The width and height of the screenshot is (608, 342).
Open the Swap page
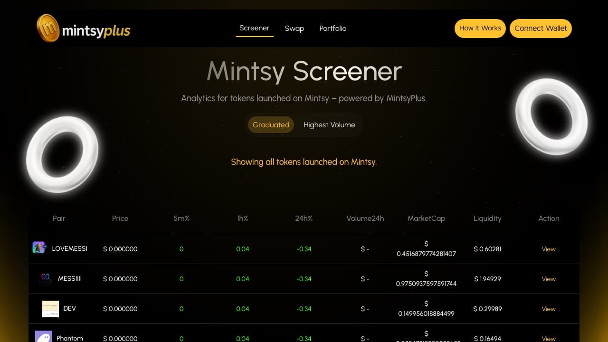pyautogui.click(x=294, y=28)
